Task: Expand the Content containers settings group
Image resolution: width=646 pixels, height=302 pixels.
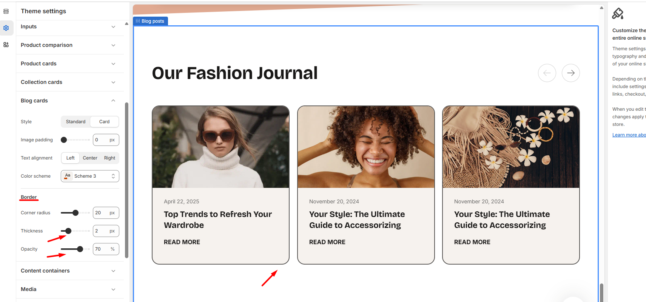Action: tap(70, 271)
